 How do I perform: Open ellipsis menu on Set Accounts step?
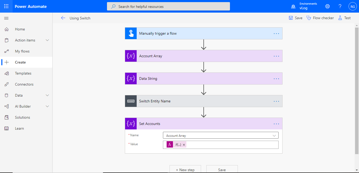coord(276,124)
